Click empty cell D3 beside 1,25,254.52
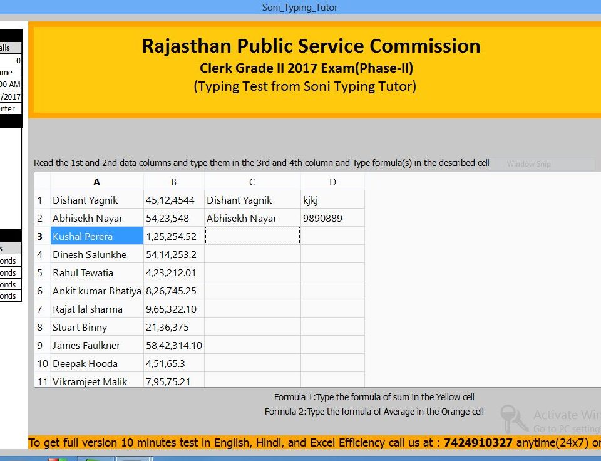Viewport: 601px width, 461px height. [332, 236]
